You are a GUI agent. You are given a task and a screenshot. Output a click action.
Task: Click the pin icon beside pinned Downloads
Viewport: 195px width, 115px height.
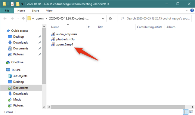coord(40,42)
